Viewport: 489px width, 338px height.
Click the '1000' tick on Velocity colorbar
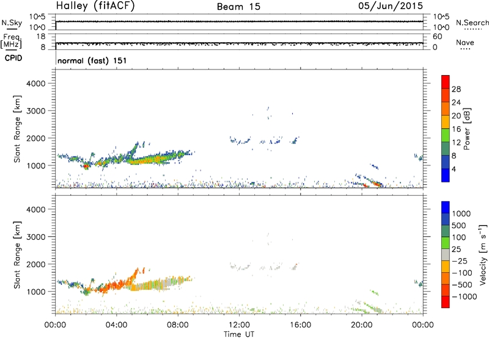tap(461, 214)
